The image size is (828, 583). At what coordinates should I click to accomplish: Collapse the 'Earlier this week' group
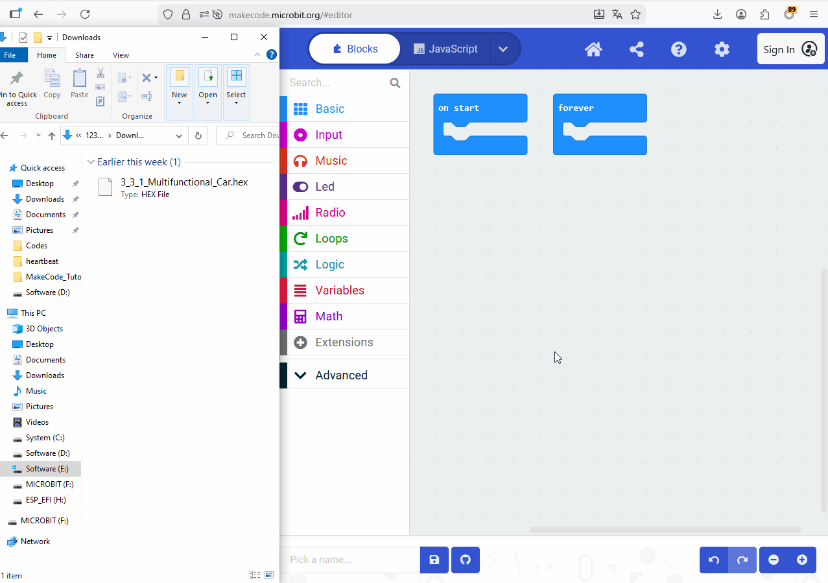click(91, 162)
